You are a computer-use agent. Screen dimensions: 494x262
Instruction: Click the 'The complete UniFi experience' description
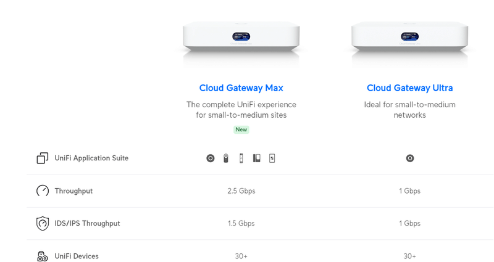coord(241,110)
